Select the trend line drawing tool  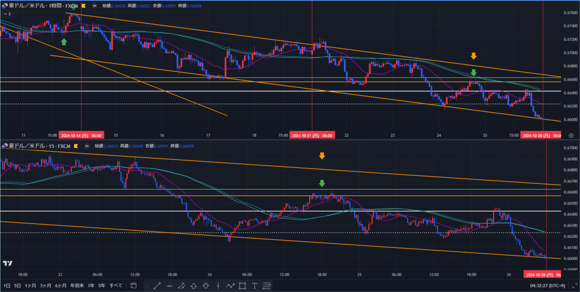point(157,286)
